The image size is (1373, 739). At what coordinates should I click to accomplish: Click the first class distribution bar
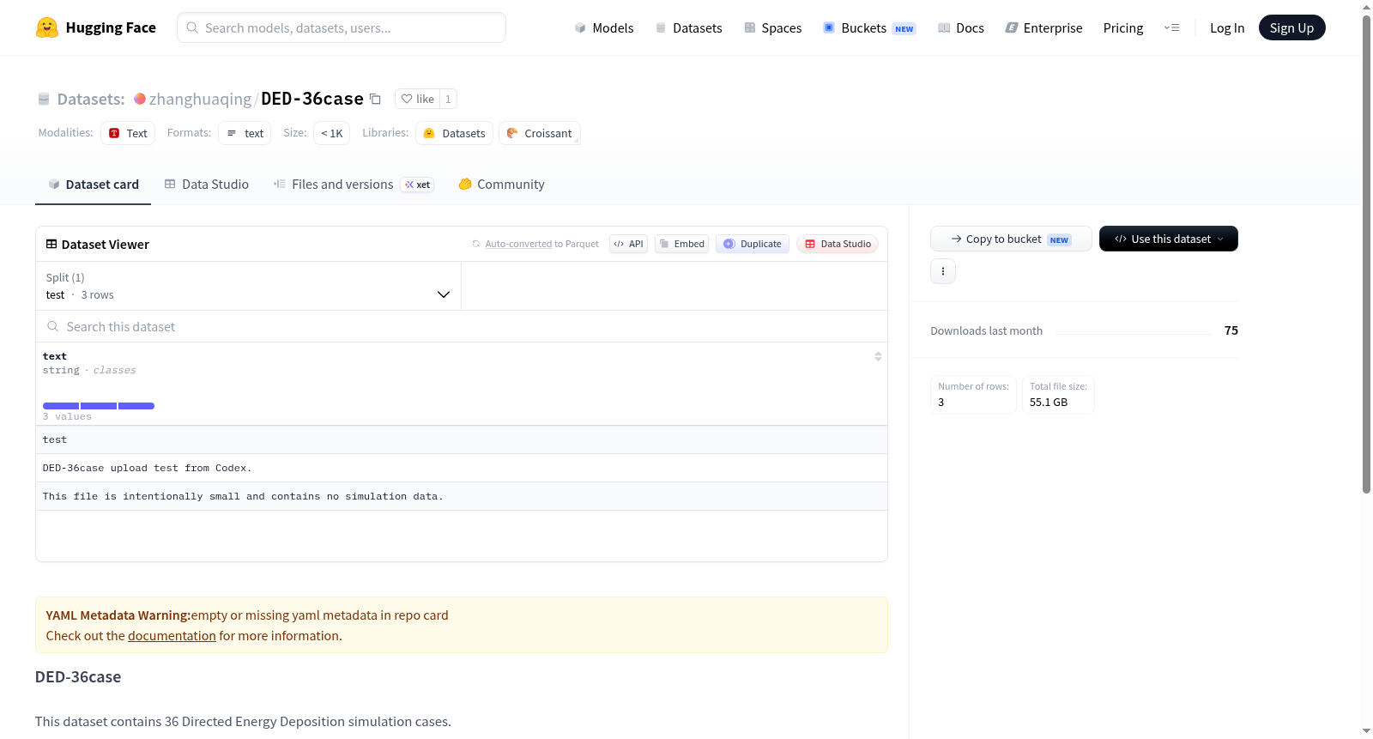pyautogui.click(x=61, y=406)
